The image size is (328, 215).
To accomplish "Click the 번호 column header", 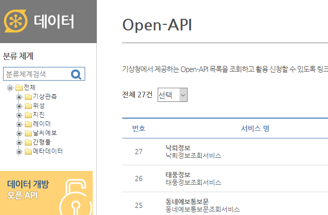I will point(139,128).
